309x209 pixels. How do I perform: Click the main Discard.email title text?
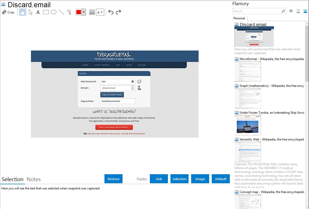point(29,5)
